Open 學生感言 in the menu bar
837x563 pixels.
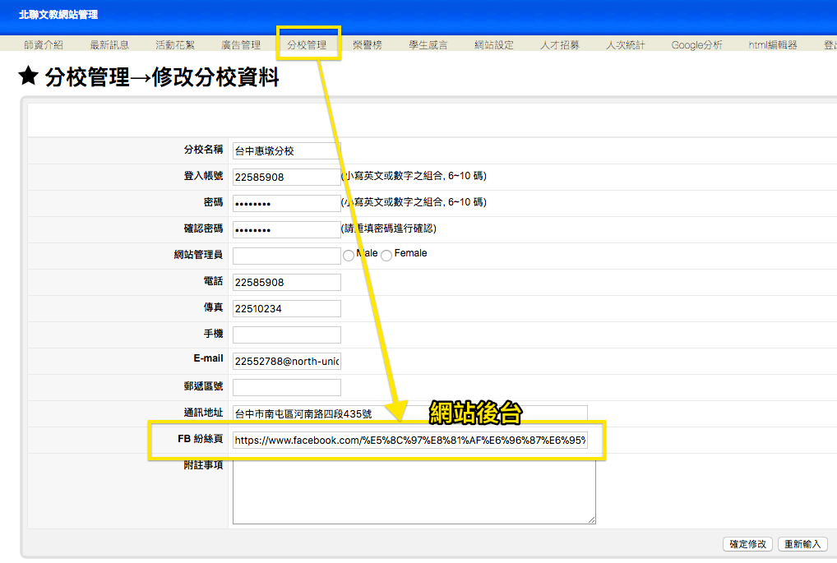428,45
